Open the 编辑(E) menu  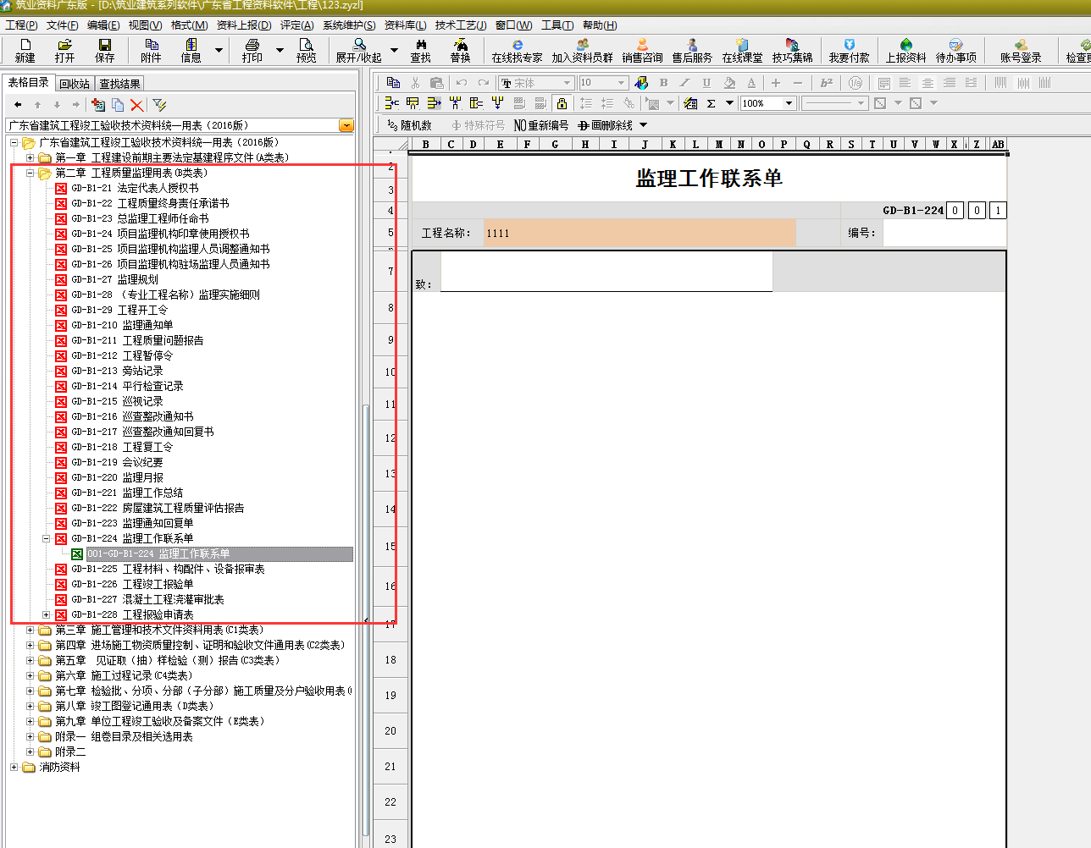[x=103, y=25]
